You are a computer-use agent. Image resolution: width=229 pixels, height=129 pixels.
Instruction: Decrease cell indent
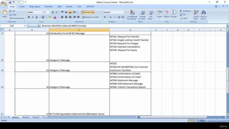[x=74, y=17]
